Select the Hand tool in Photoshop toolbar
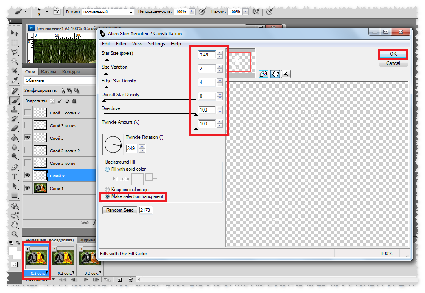 pos(15,225)
